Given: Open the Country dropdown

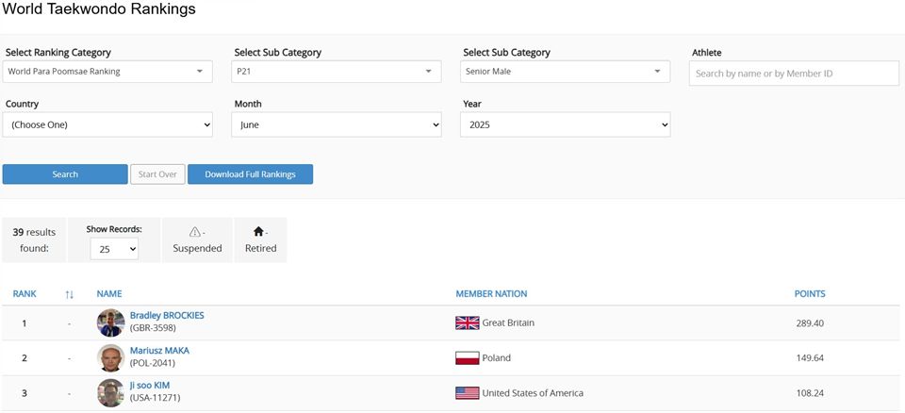Looking at the screenshot, I should [x=107, y=124].
